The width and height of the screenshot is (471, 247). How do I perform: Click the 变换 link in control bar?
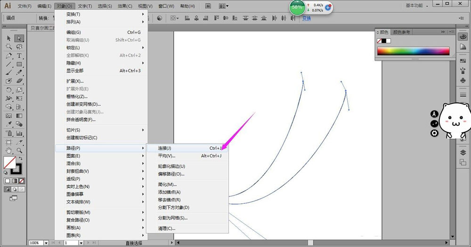307,18
